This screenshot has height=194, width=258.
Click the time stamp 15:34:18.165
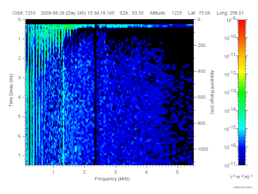coord(101,13)
